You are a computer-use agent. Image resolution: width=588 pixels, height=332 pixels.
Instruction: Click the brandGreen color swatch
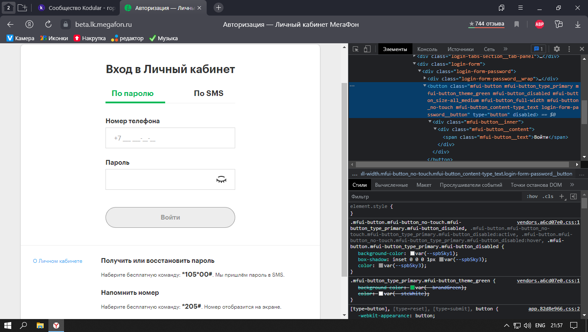[x=412, y=288]
